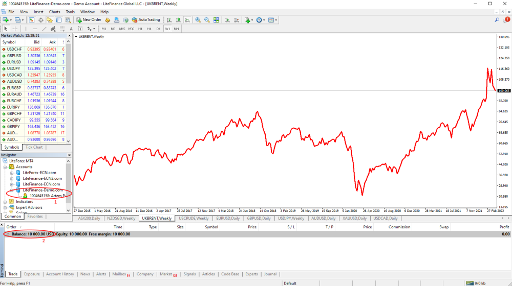The width and height of the screenshot is (512, 286).
Task: Set timeframe to M15
Action: click(122, 29)
